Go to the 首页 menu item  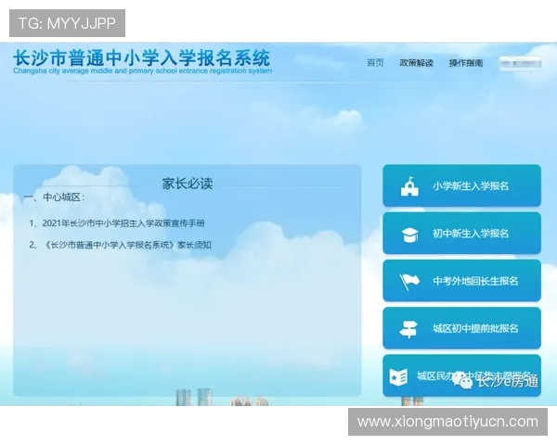(x=375, y=63)
